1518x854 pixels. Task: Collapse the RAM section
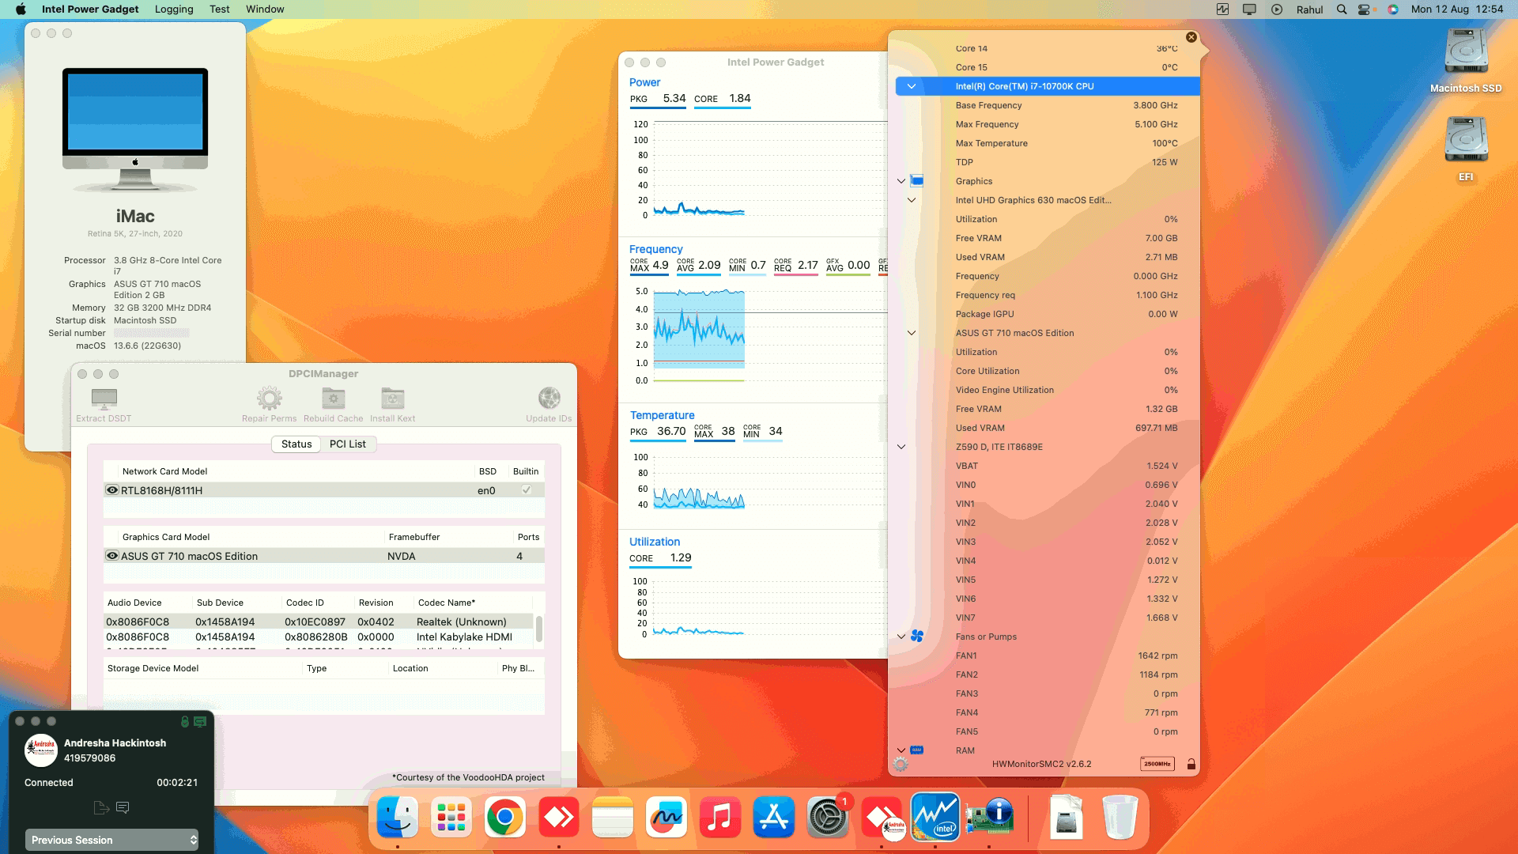[x=901, y=750]
